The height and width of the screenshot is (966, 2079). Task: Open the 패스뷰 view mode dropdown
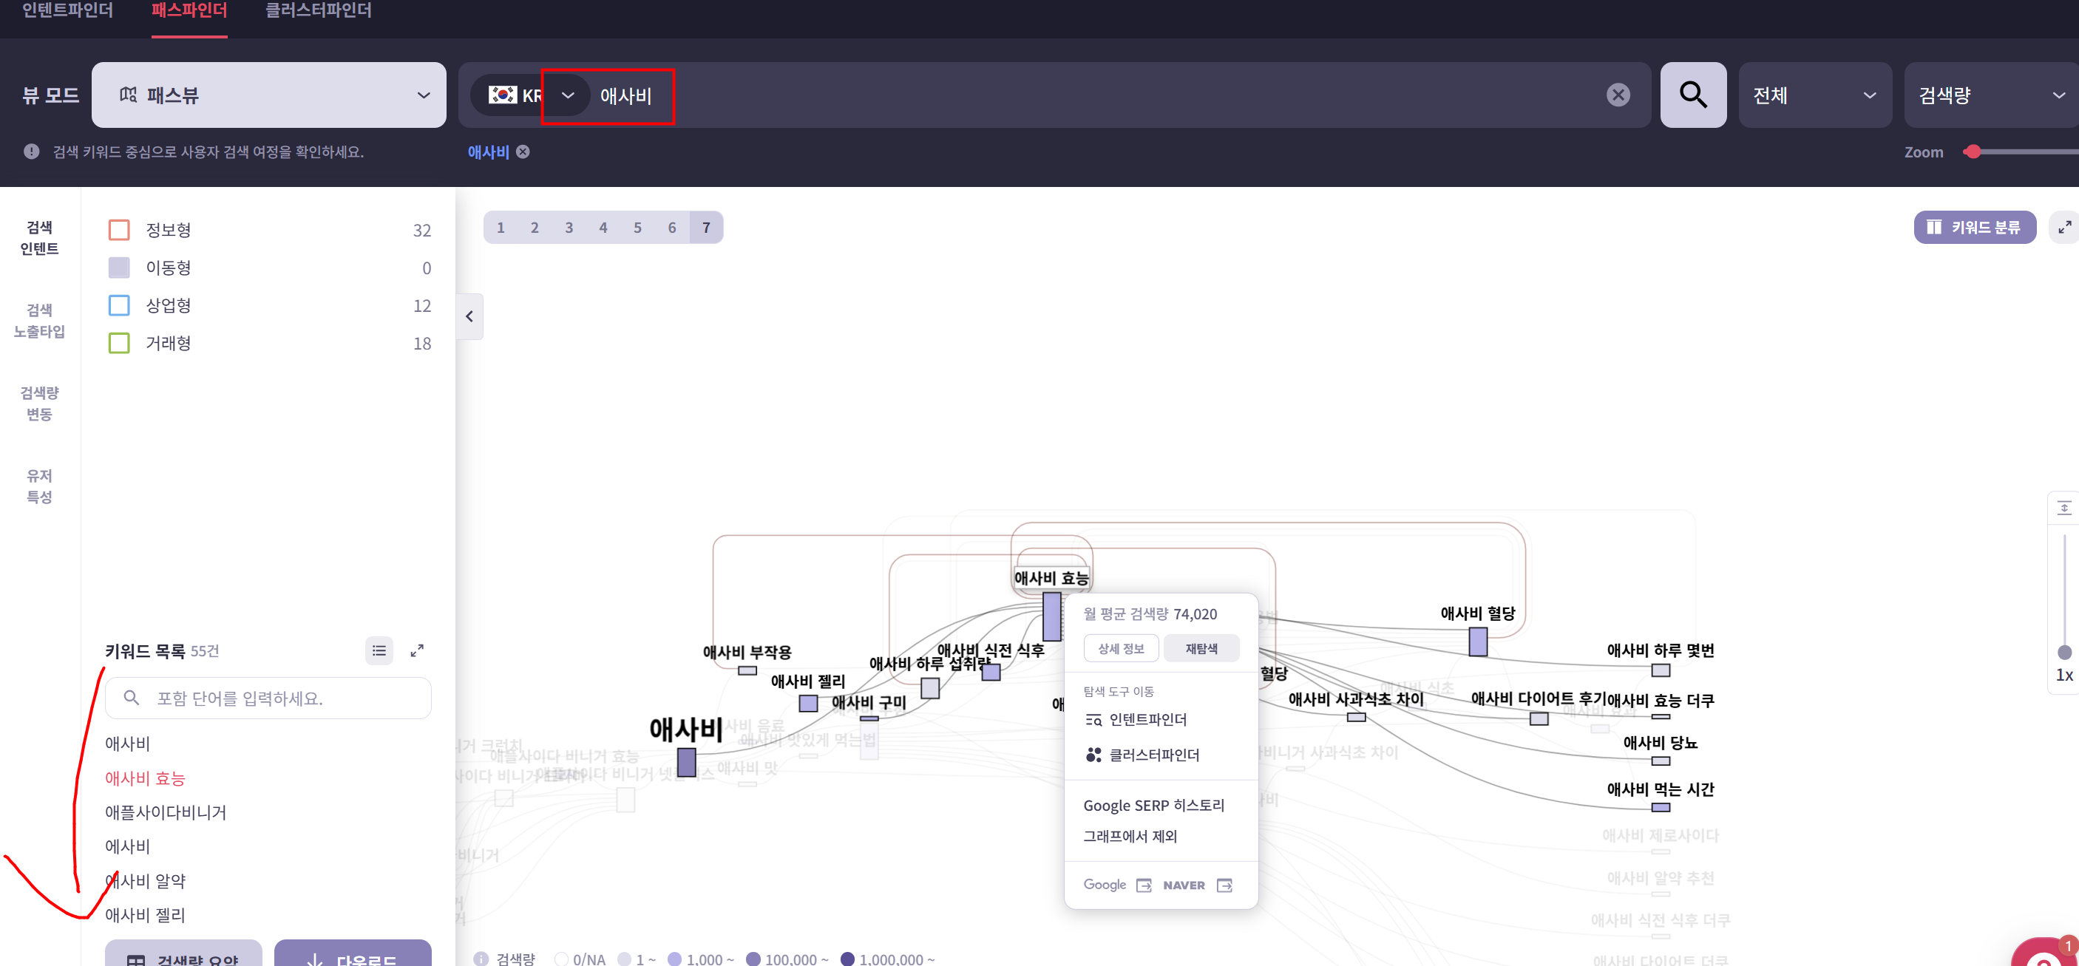tap(269, 95)
